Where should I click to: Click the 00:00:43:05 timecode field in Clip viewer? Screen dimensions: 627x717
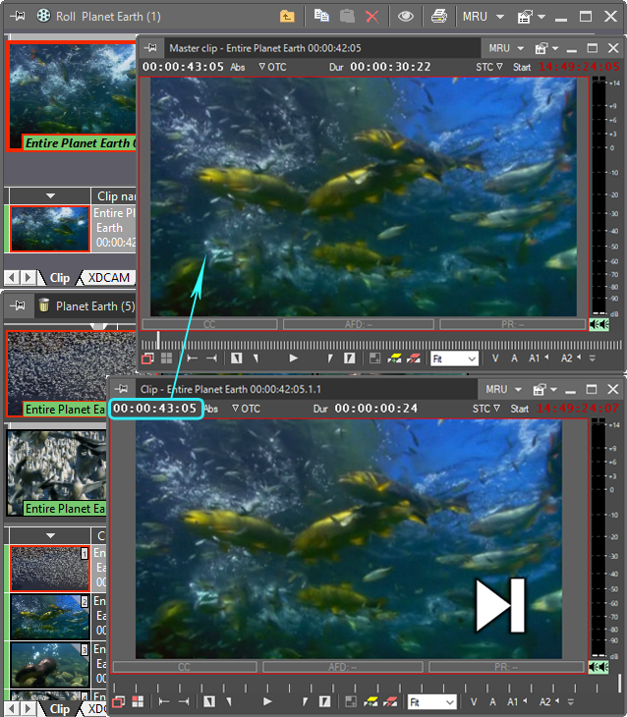[155, 409]
